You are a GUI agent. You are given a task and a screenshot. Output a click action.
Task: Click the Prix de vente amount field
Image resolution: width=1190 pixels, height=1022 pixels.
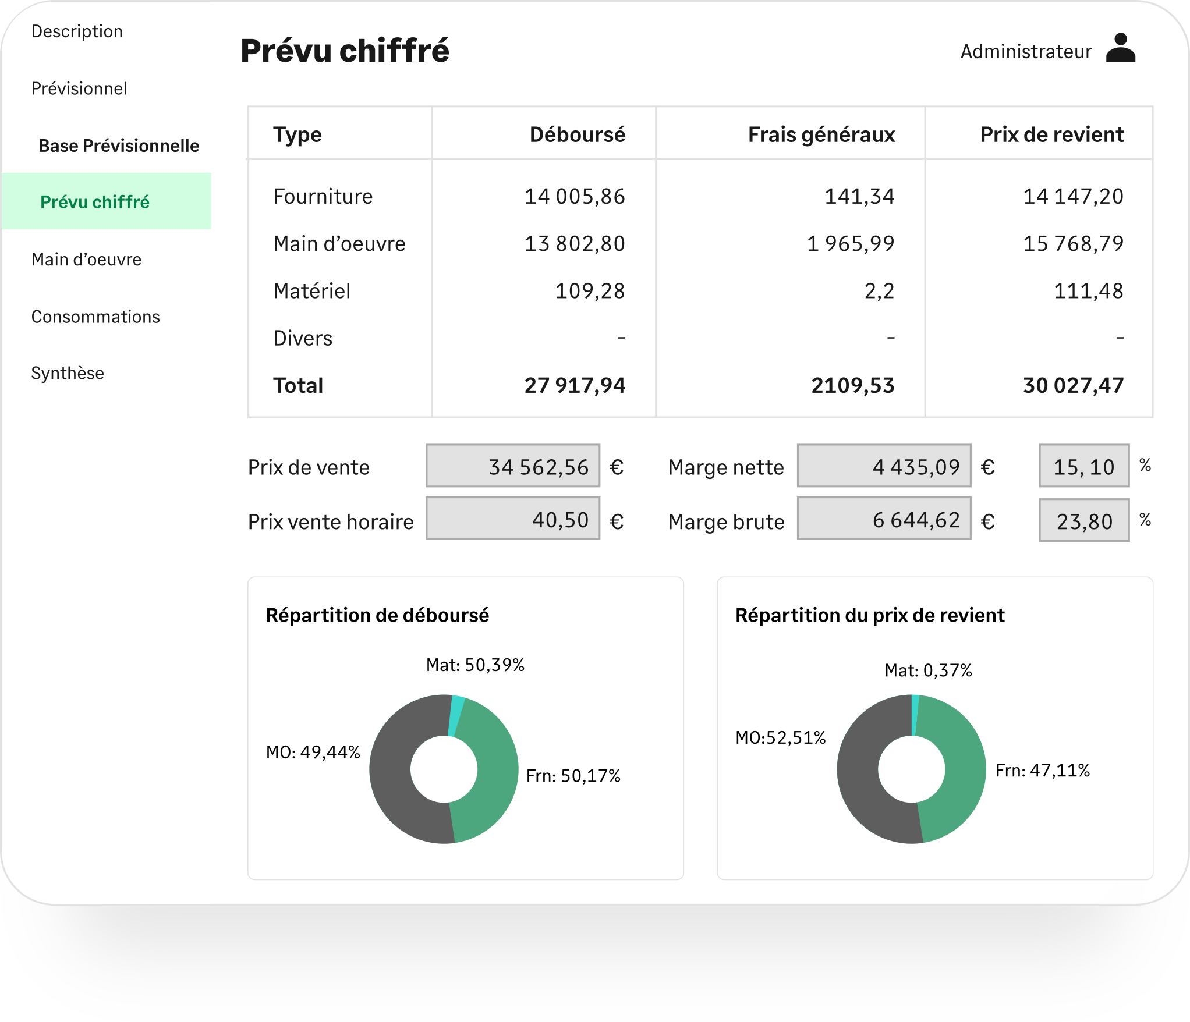(x=512, y=466)
